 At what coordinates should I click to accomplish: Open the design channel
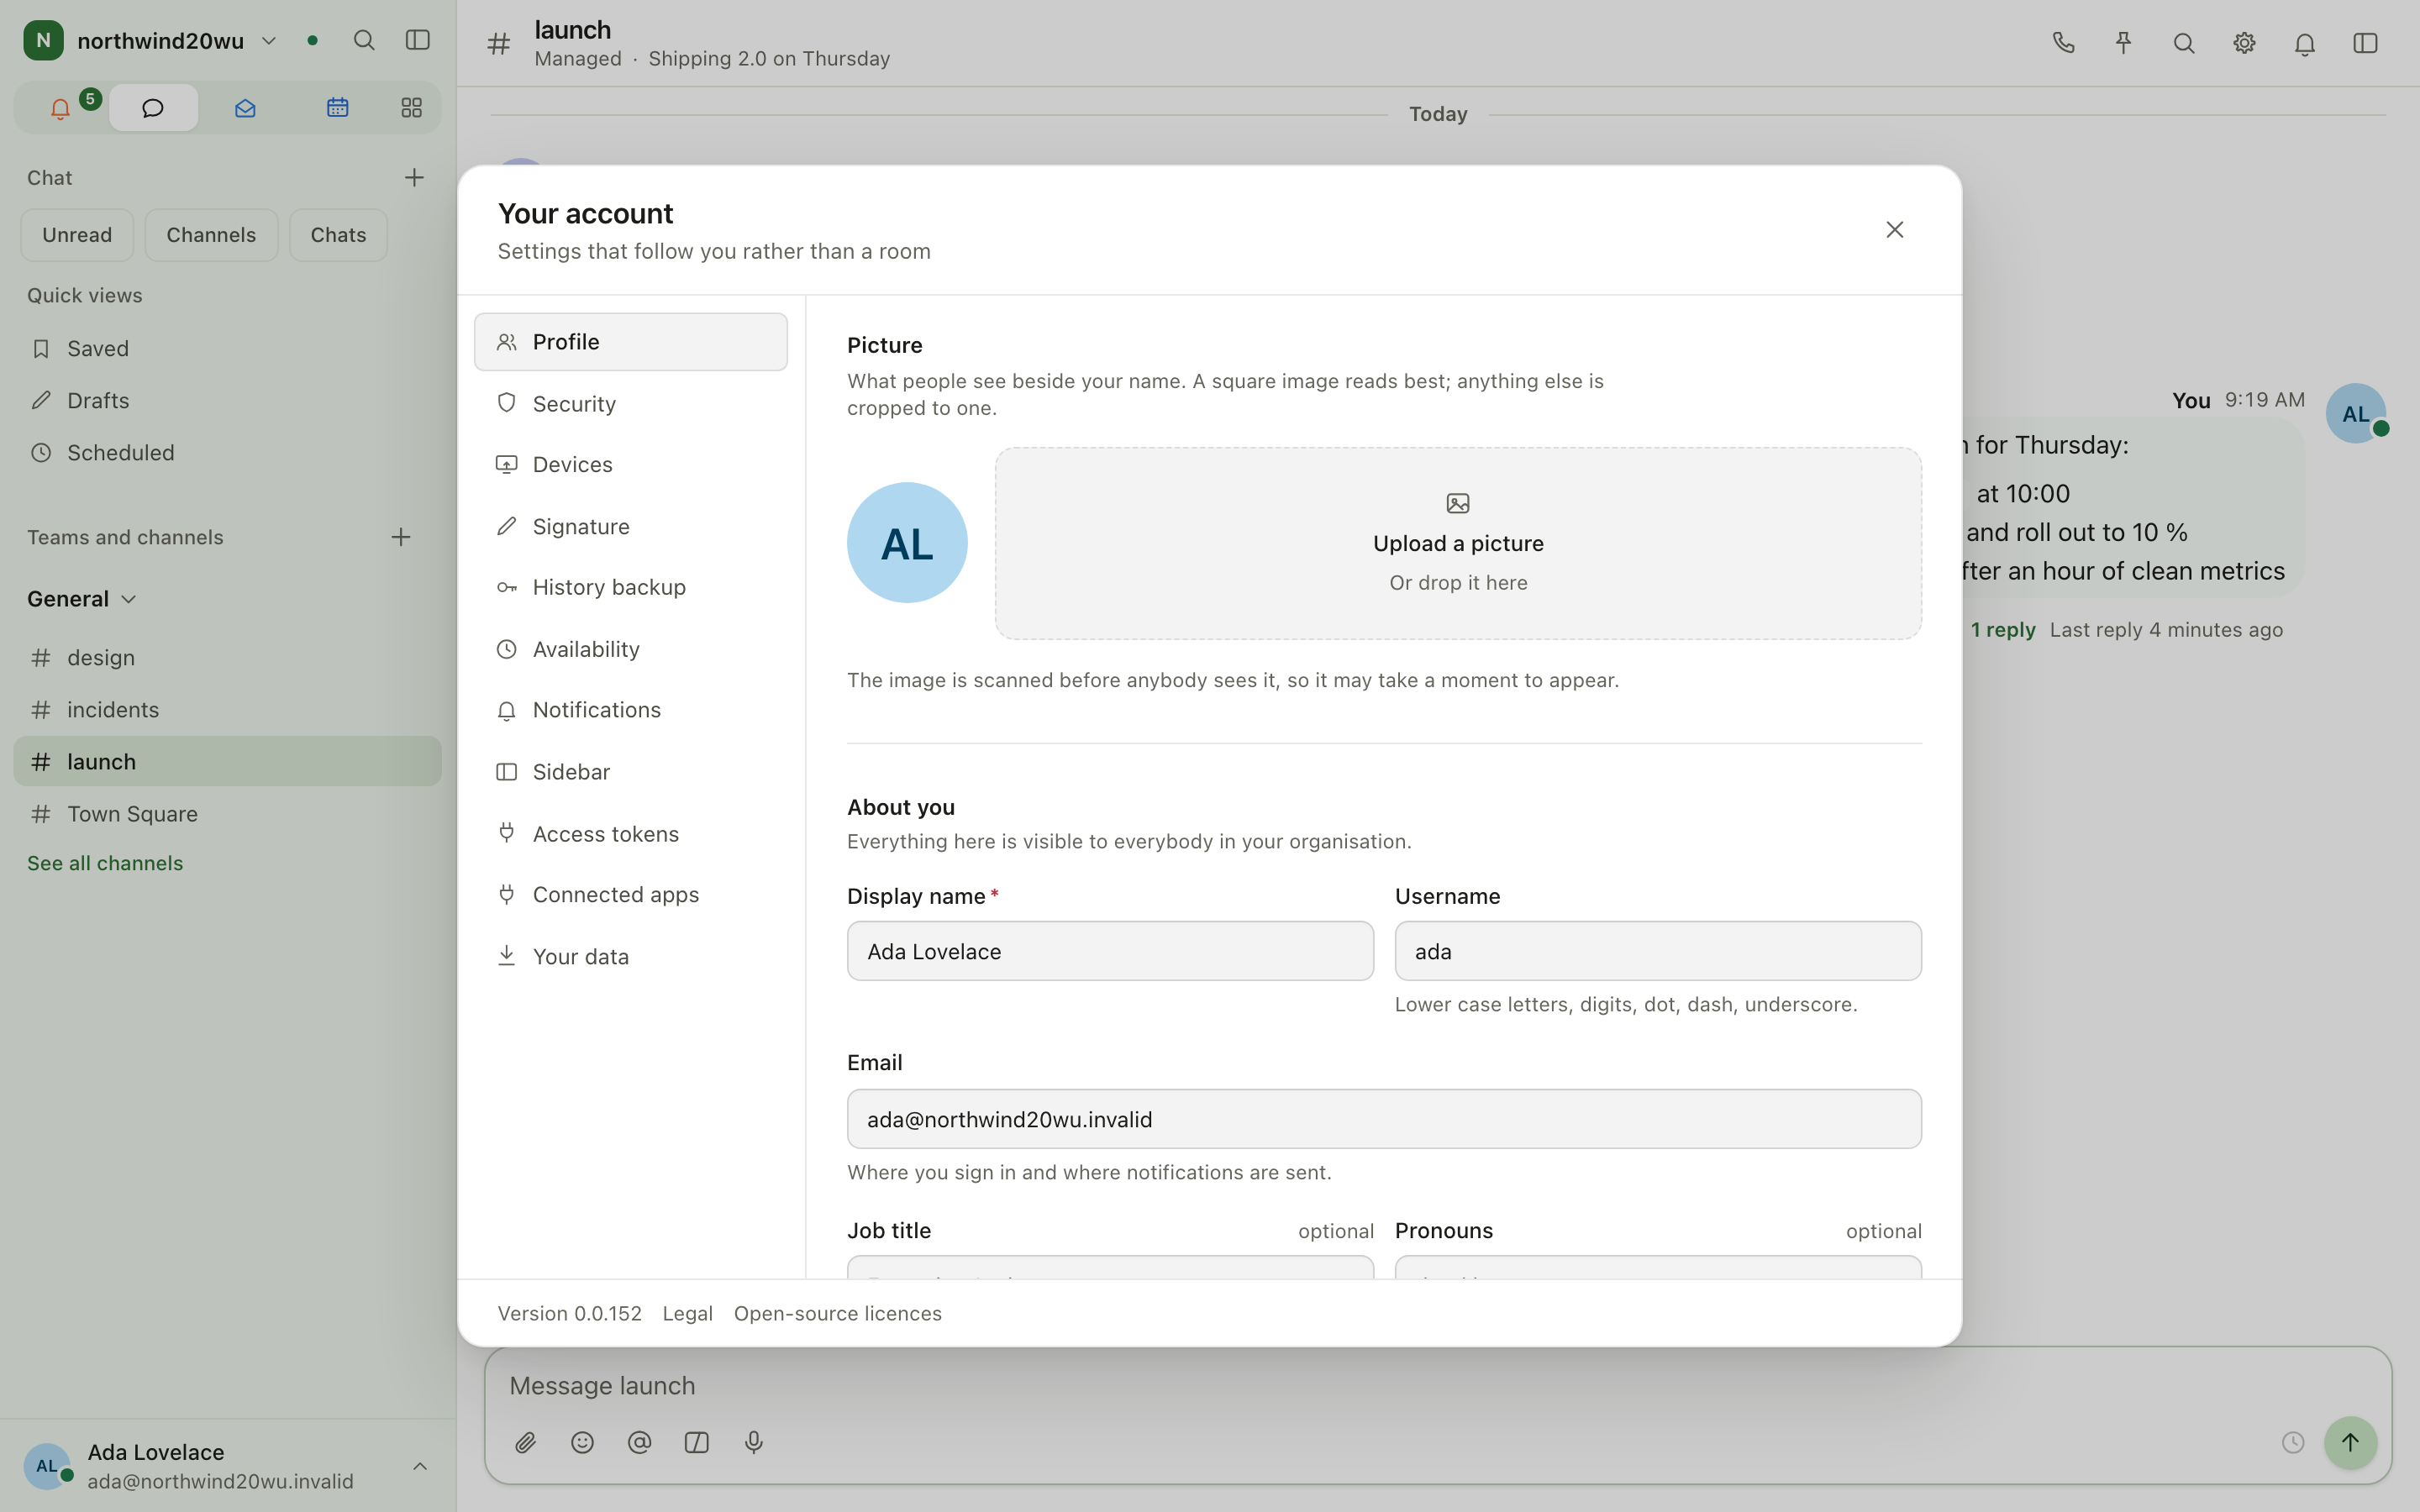(228, 658)
